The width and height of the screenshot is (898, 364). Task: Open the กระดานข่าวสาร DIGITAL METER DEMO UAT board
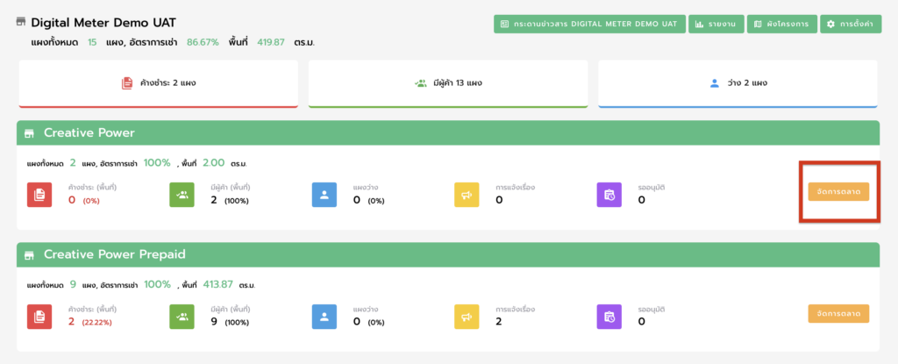(x=588, y=24)
